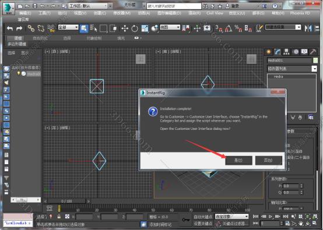
Task: Switch to the Motion command panel tab
Action: pyautogui.click(x=296, y=52)
